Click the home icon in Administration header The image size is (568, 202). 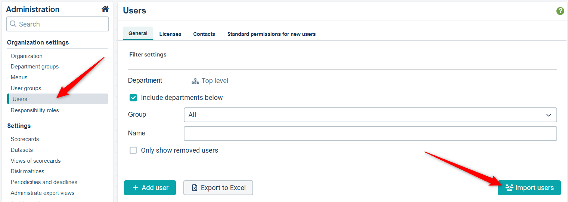click(105, 9)
